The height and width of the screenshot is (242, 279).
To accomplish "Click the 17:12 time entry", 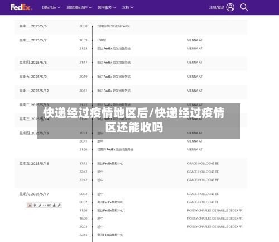I will point(83,163).
